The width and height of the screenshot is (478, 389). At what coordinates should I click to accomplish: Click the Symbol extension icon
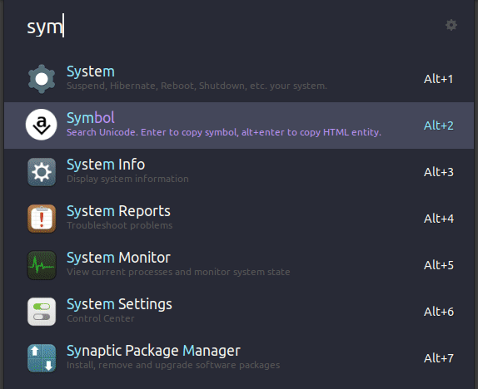[x=42, y=125]
